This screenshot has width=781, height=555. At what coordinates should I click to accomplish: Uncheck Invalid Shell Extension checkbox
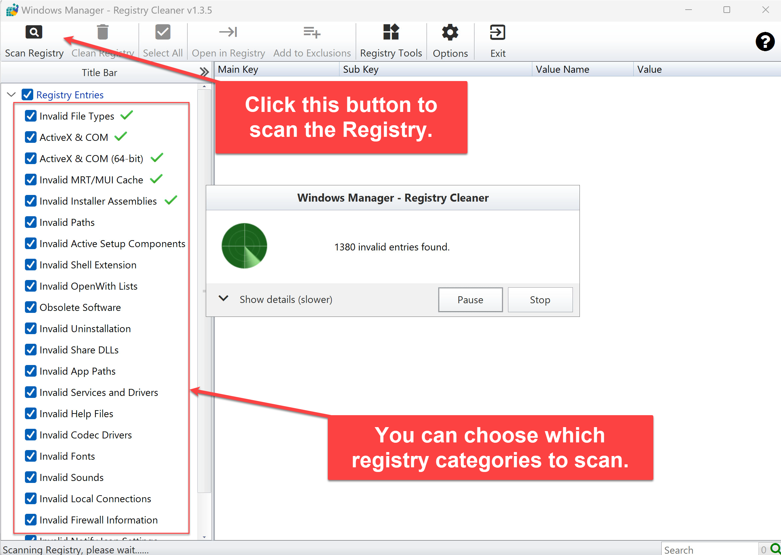[x=31, y=264]
